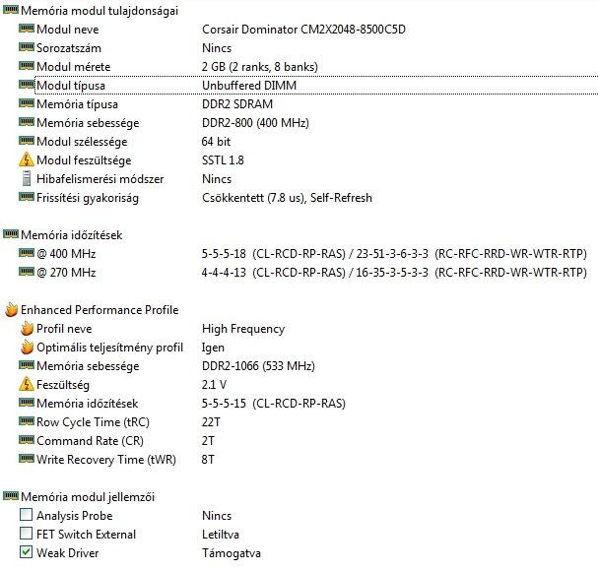
Task: Select the timings value starting 5-5-5-18
Action: click(394, 253)
